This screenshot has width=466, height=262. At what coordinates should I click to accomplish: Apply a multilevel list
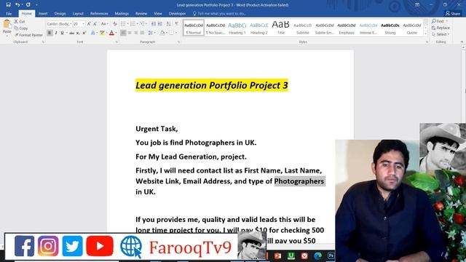click(143, 24)
